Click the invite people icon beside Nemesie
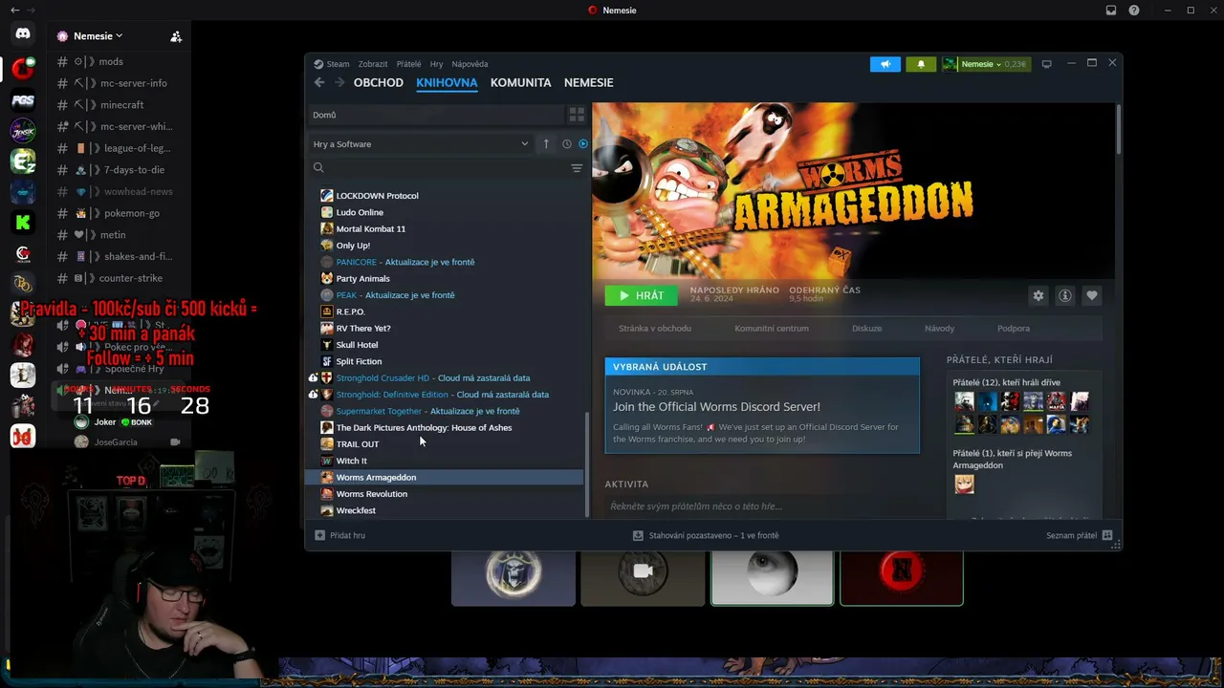The image size is (1224, 688). click(x=176, y=36)
